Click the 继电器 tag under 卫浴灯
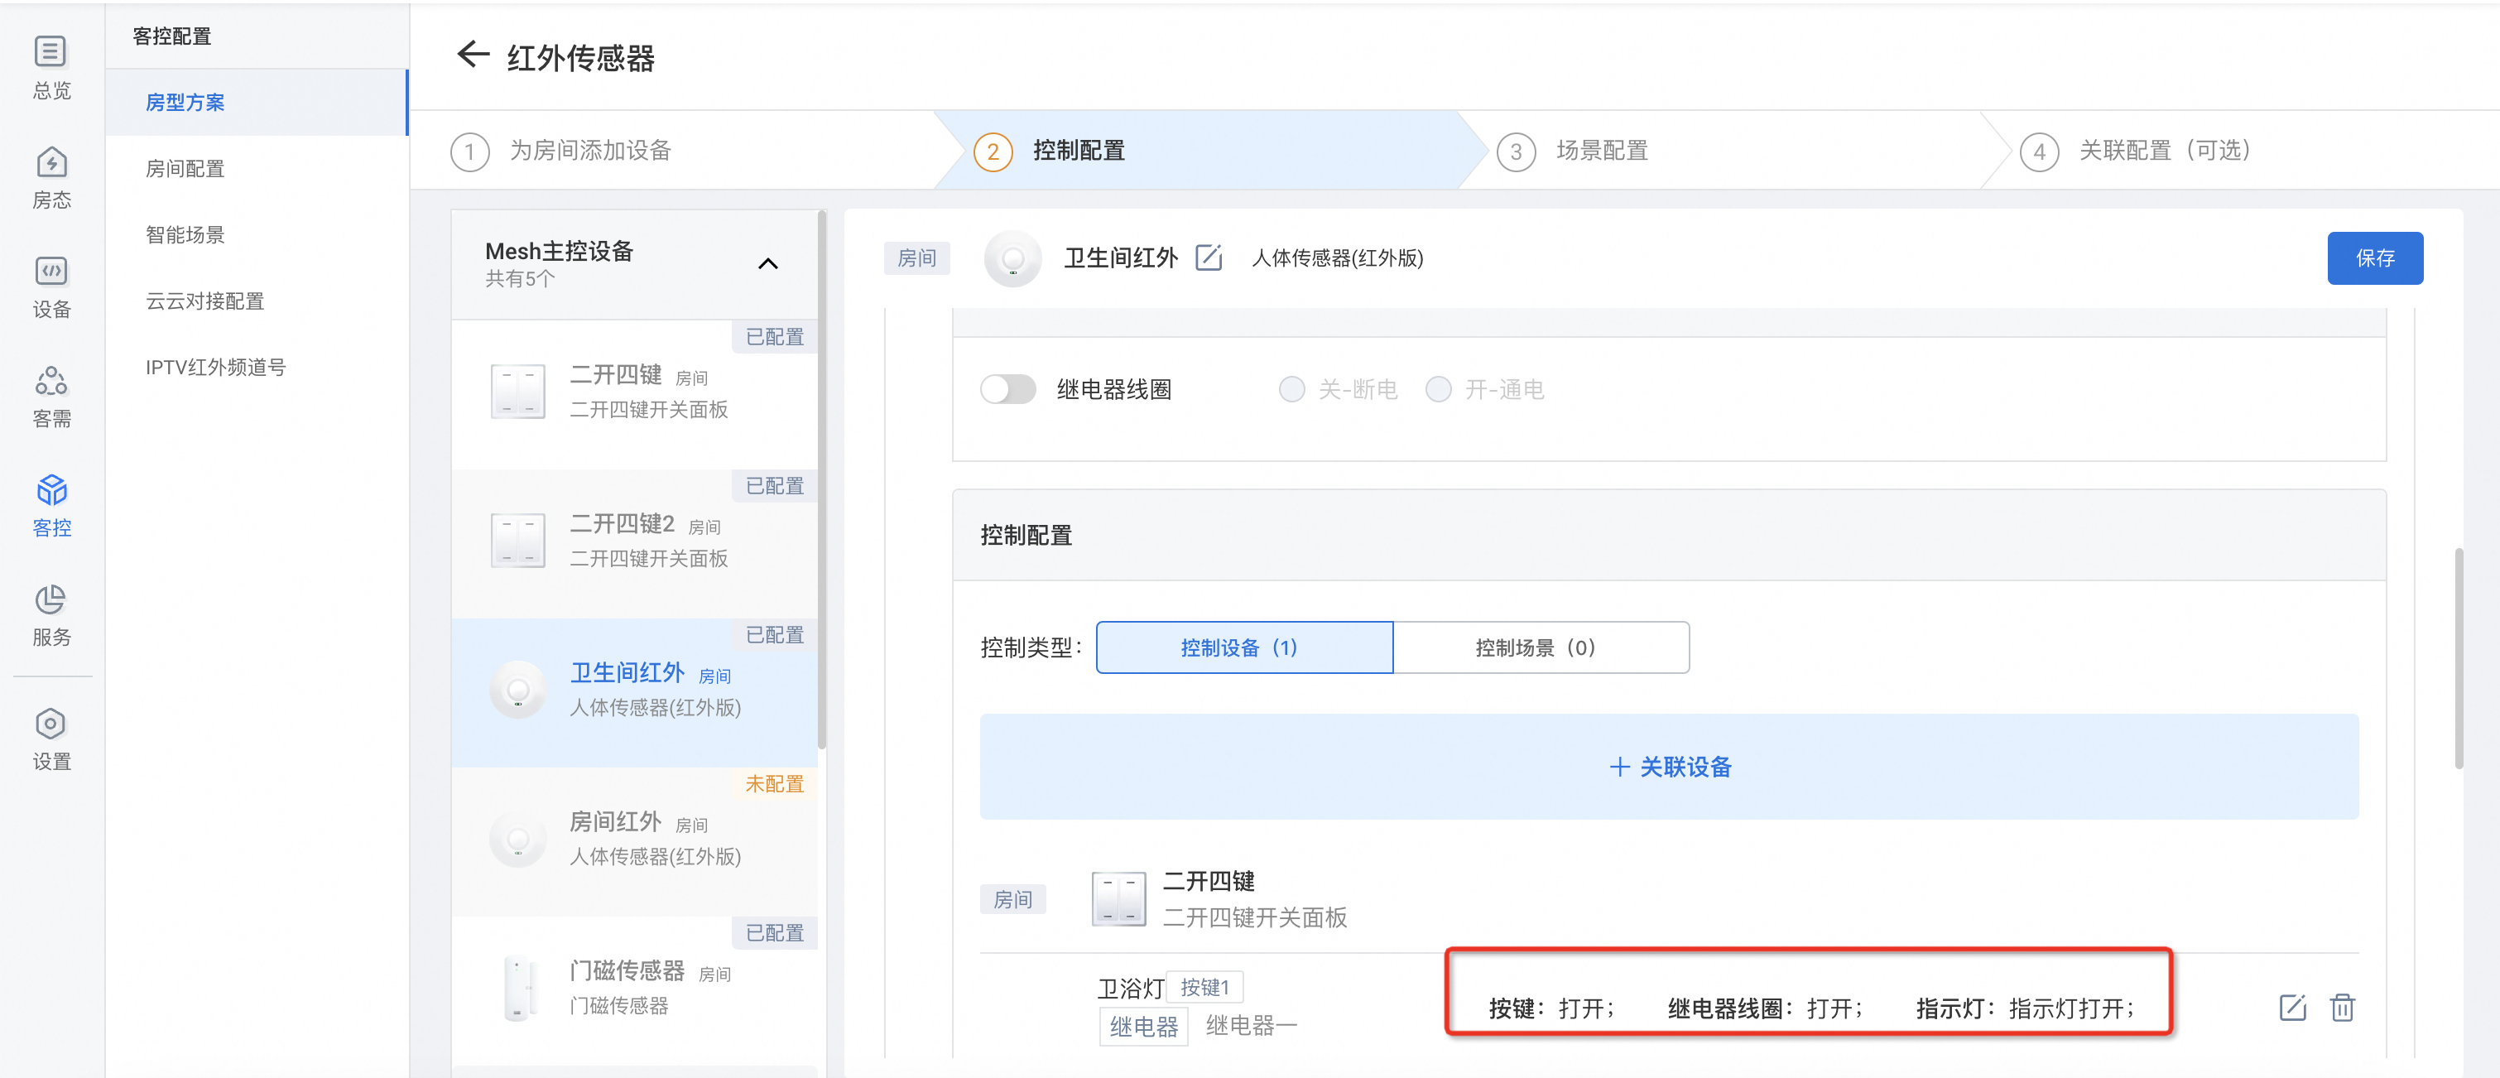Image resolution: width=2500 pixels, height=1078 pixels. (x=1143, y=1027)
